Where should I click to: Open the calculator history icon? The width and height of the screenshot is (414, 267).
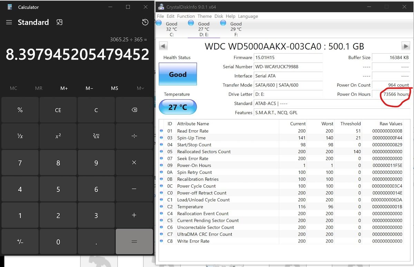(x=145, y=22)
